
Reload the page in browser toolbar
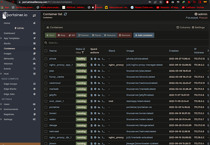coord(13,2)
